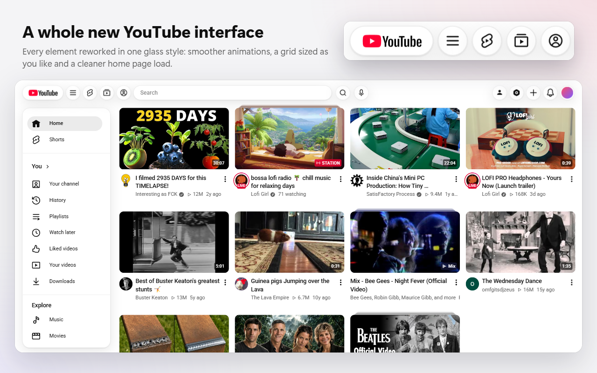Viewport: 597px width, 373px height.
Task: Open the account circle icon beside search
Action: [x=124, y=93]
